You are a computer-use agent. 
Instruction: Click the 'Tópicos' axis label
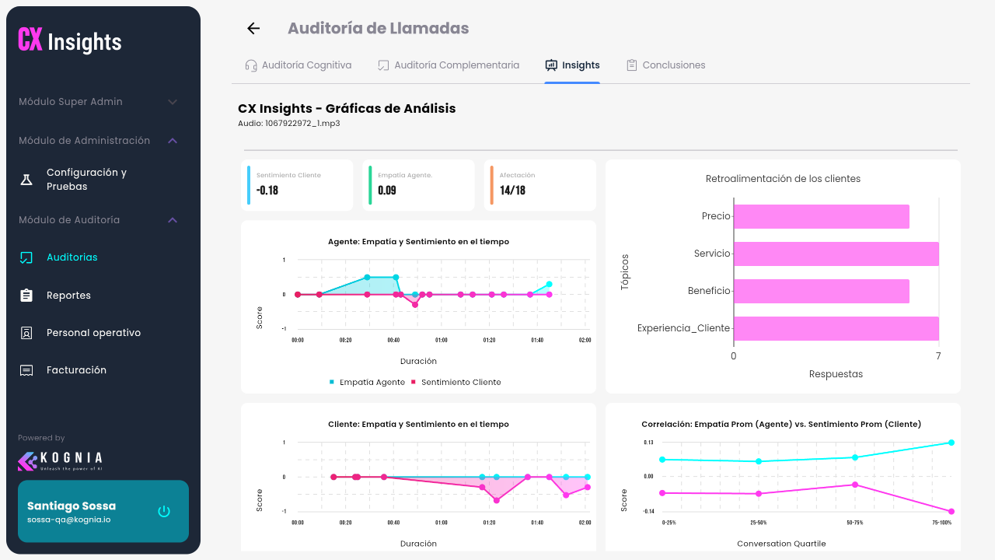click(x=625, y=272)
